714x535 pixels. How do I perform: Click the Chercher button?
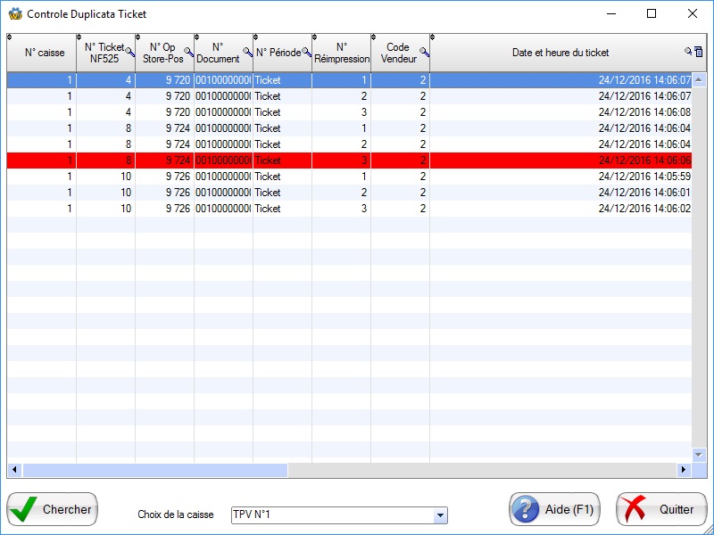click(53, 509)
